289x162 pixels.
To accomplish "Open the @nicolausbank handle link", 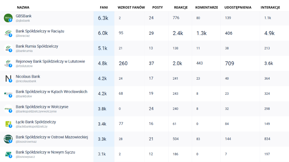I will 26,81.
